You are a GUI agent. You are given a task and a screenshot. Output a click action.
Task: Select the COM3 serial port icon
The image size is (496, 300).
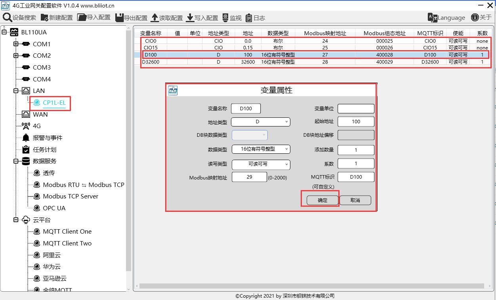[x=26, y=68]
